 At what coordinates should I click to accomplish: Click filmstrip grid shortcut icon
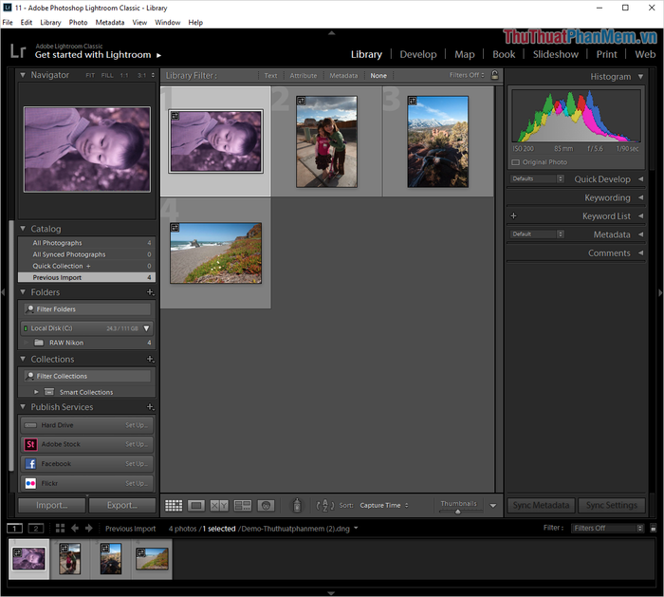click(60, 529)
